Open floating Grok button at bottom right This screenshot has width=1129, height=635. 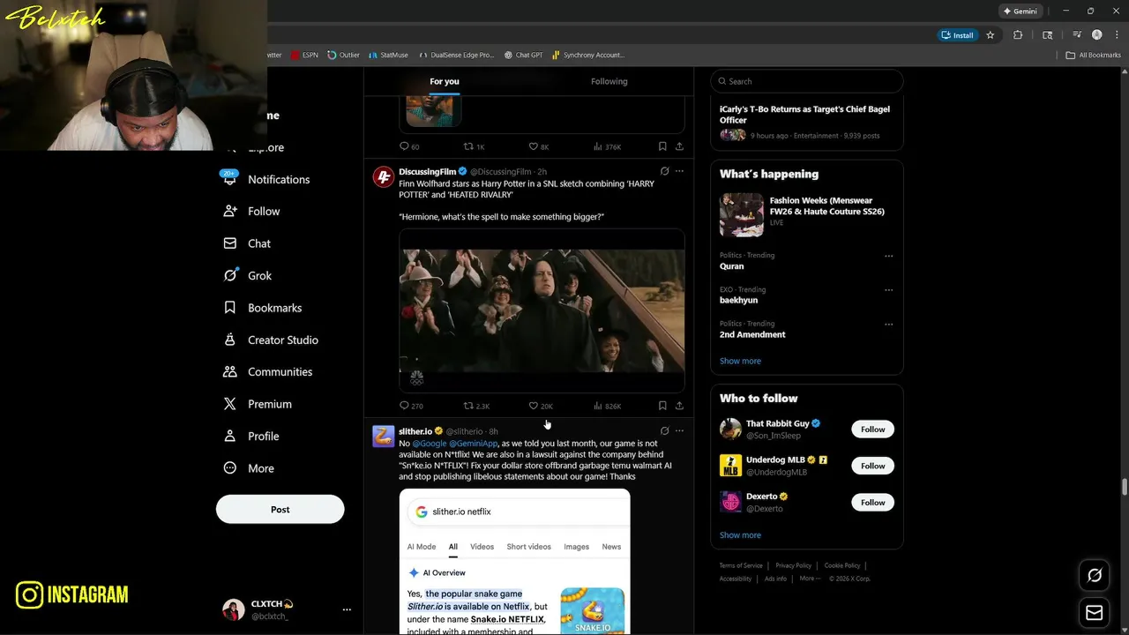(1095, 575)
